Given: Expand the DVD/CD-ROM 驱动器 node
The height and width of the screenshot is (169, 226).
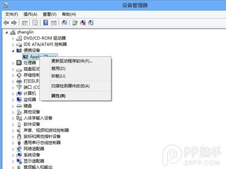Looking at the screenshot, I should click(x=13, y=39).
